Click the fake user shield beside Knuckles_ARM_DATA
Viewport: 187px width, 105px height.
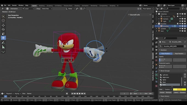pos(185,46)
